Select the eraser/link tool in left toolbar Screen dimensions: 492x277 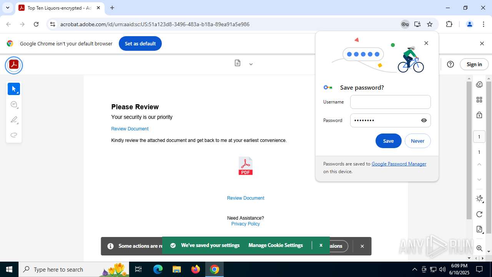(x=14, y=135)
